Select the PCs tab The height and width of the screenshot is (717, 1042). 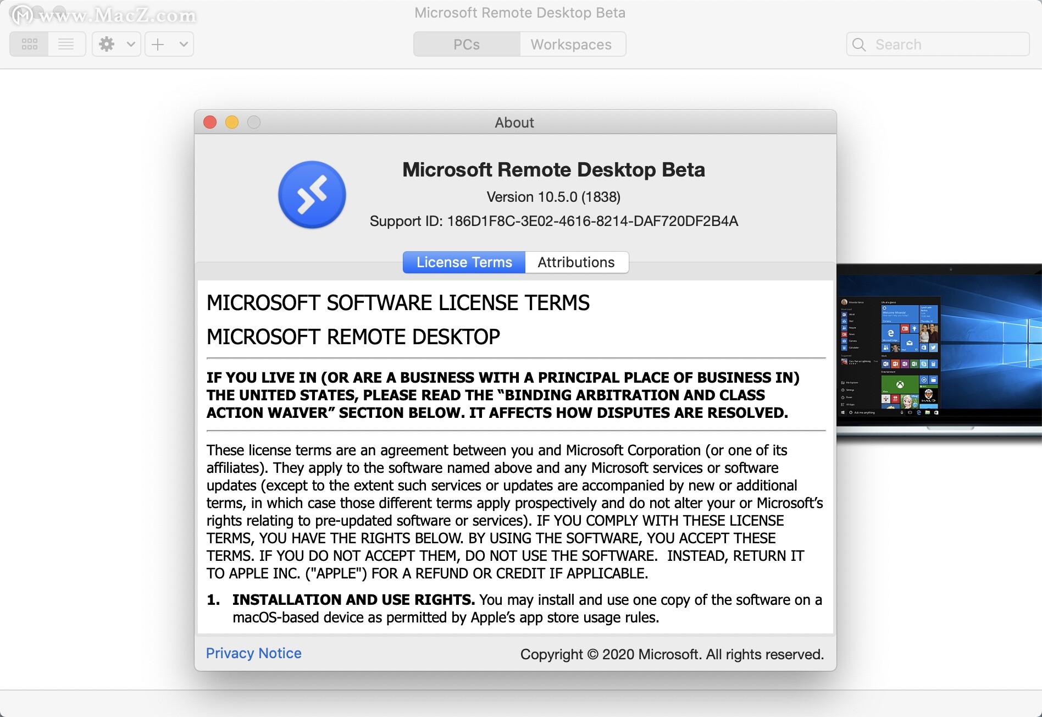tap(467, 44)
